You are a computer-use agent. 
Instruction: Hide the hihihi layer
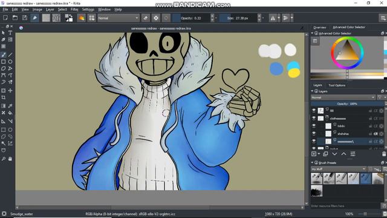point(314,126)
